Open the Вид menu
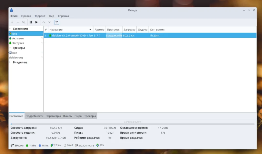The width and height of the screenshot is (262, 154). 51,16
